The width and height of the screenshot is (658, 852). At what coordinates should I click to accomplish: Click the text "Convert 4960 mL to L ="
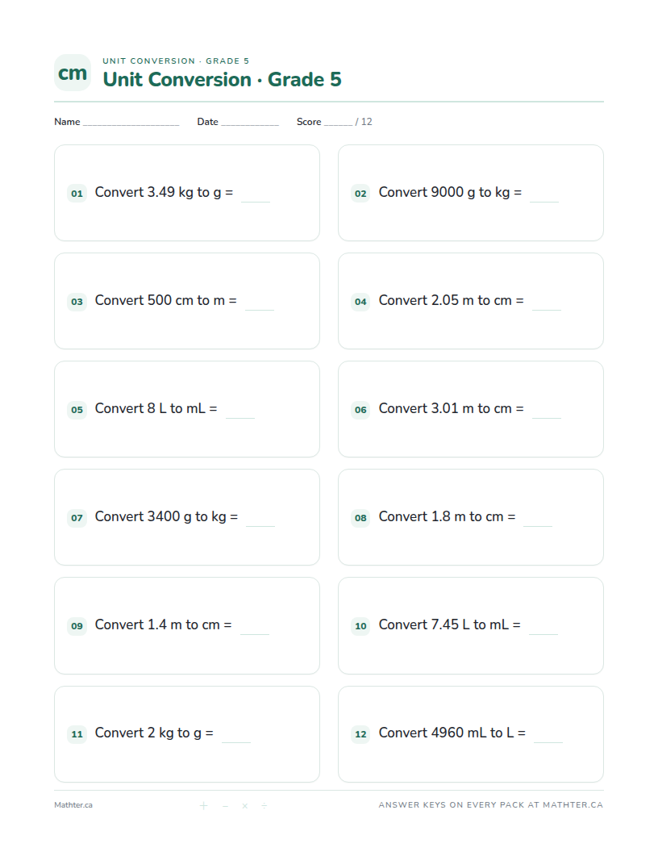click(x=452, y=733)
